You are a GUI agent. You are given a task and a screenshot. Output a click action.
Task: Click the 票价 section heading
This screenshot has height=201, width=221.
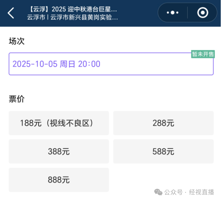point(17,100)
